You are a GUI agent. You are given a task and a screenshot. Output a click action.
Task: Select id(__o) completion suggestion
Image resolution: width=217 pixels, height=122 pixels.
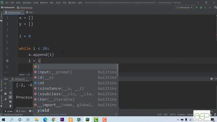[75, 78]
